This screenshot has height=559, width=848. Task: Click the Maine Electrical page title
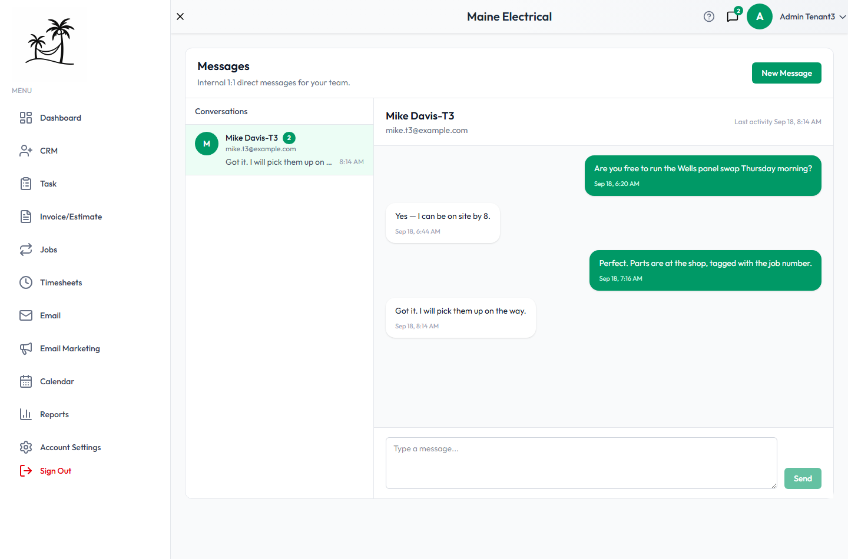(x=509, y=16)
